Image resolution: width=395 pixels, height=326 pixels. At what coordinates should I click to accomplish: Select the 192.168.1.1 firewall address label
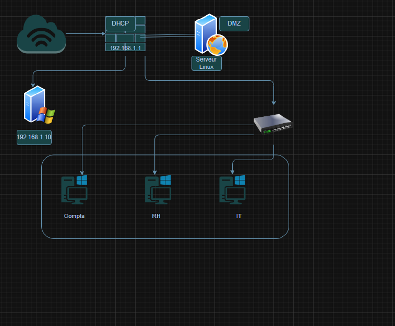tap(125, 47)
